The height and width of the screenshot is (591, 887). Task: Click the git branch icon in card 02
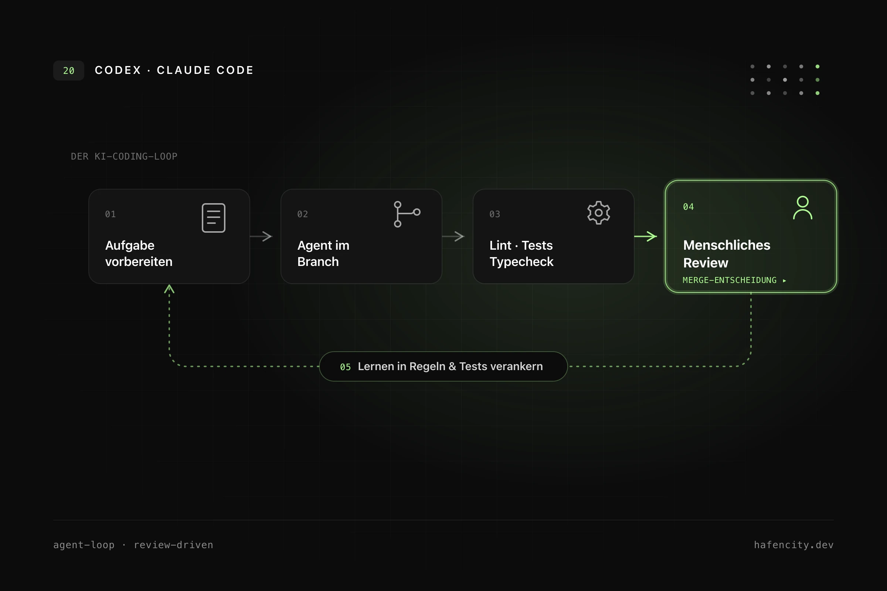click(407, 214)
